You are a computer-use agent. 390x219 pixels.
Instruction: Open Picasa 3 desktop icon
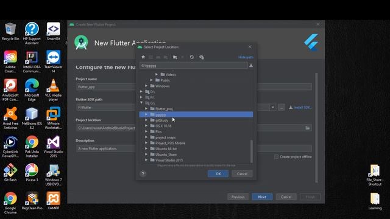point(32,173)
